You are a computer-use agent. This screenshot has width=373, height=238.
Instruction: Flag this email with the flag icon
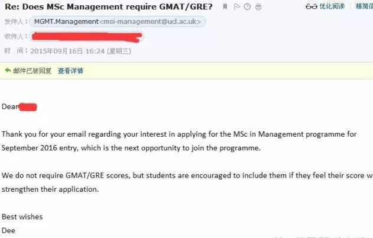click(236, 7)
